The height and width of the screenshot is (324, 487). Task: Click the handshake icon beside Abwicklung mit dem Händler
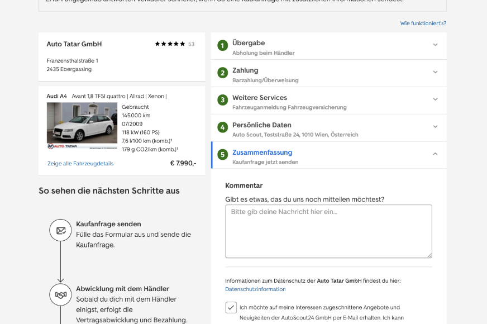(x=60, y=295)
